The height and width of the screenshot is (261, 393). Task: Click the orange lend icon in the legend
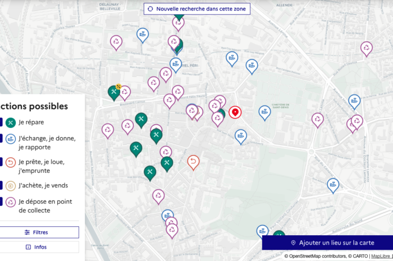[x=11, y=162]
